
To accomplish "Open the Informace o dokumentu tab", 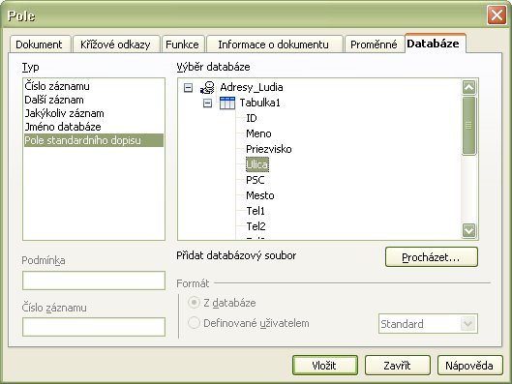I will pos(274,44).
